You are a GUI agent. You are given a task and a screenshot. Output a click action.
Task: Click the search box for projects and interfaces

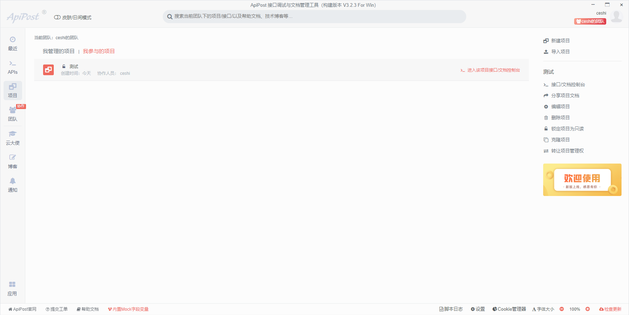pyautogui.click(x=314, y=16)
